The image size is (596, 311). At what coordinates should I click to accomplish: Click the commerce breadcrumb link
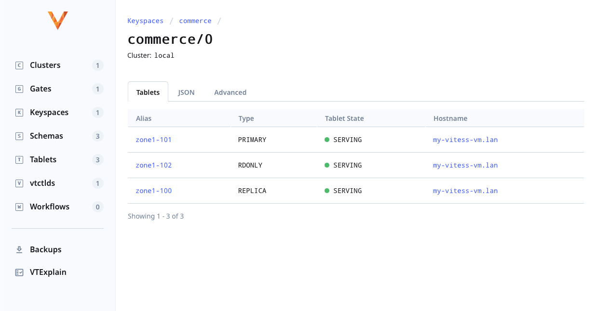point(195,21)
